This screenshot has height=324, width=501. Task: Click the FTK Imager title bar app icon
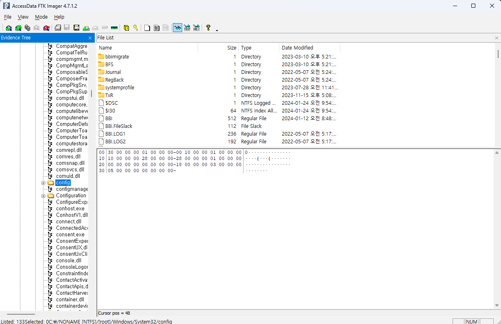pos(7,6)
